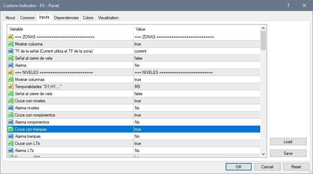Image resolution: width=313 pixels, height=174 pixels.
Task: Click the boolean icon next to Cruce con niveles
Action: pos(10,101)
